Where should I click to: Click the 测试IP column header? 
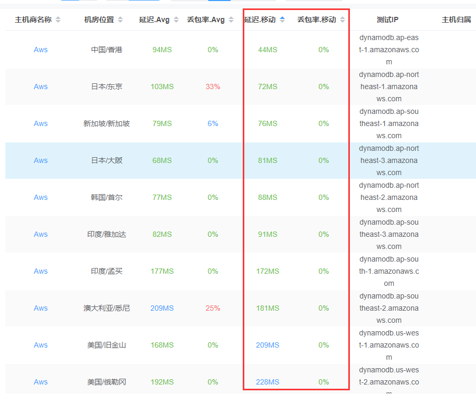[388, 20]
